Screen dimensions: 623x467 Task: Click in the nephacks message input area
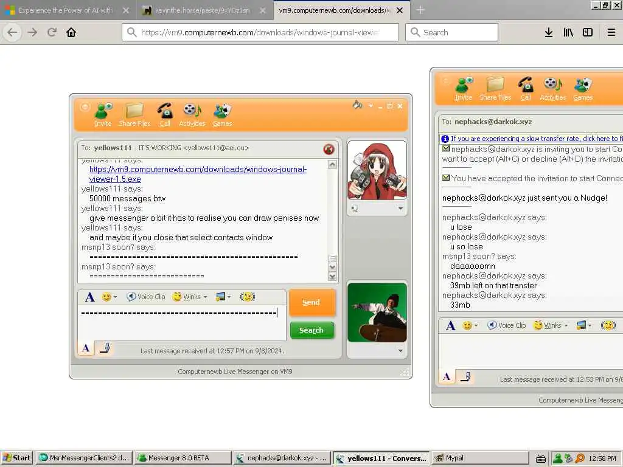(x=531, y=351)
